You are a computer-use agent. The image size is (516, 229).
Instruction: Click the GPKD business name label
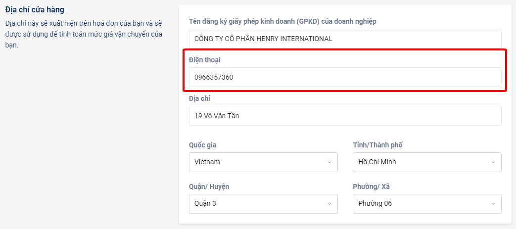(x=282, y=21)
